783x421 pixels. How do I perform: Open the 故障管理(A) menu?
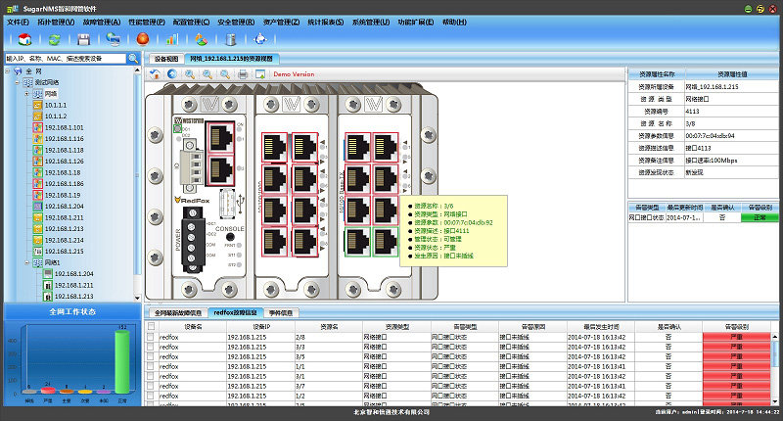click(102, 22)
